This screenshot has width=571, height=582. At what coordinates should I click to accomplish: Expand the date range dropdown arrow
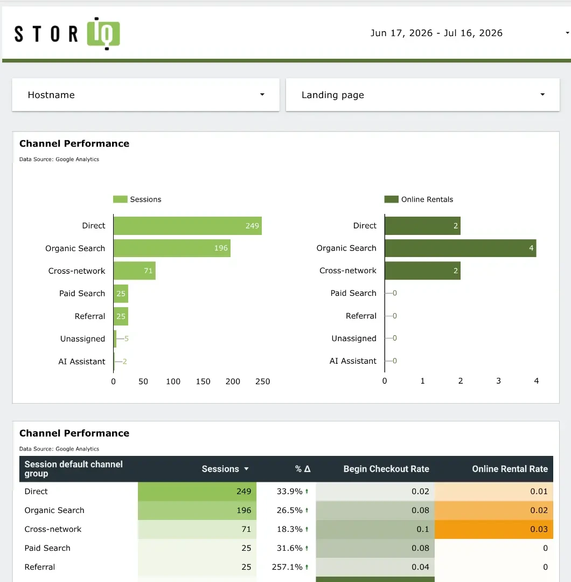coord(567,33)
